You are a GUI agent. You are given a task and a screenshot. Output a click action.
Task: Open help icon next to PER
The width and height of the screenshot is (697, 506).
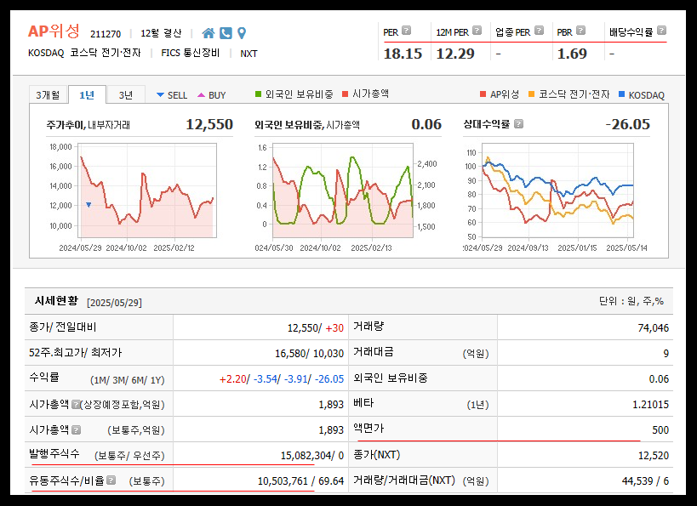pos(406,31)
